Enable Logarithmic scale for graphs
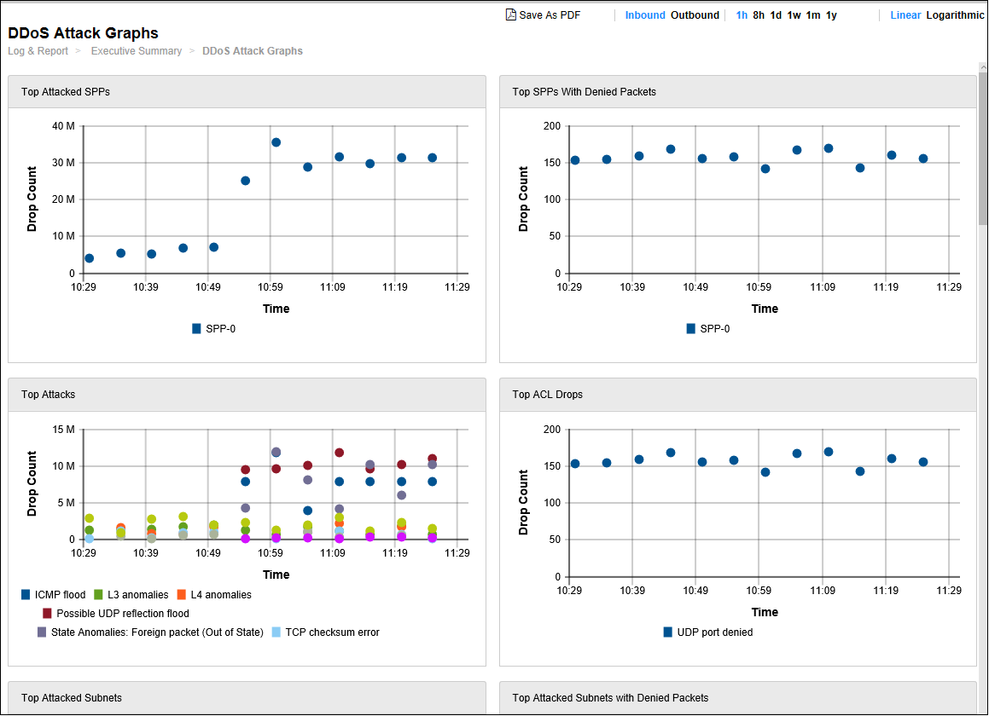Image resolution: width=989 pixels, height=716 pixels. (x=955, y=14)
